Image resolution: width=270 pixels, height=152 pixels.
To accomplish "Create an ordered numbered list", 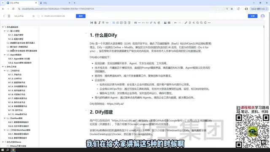I will (x=117, y=23).
